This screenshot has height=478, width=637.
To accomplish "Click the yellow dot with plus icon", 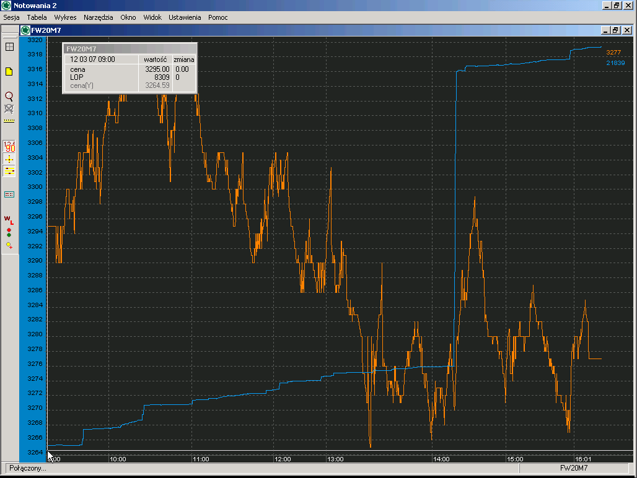I will [x=9, y=245].
